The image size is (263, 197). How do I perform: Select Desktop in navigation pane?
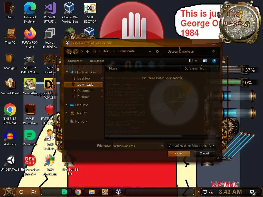(x=83, y=78)
